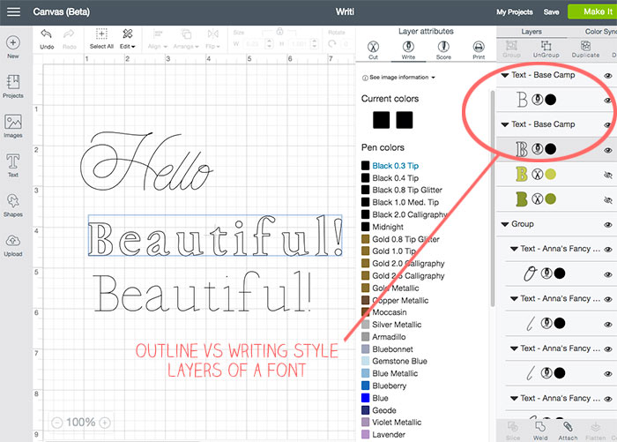Open the Edit dropdown
617x442 pixels.
click(x=128, y=39)
